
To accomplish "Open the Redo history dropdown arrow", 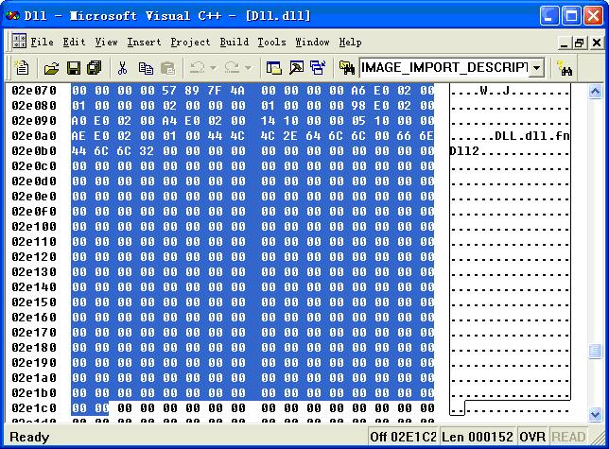I will [249, 68].
